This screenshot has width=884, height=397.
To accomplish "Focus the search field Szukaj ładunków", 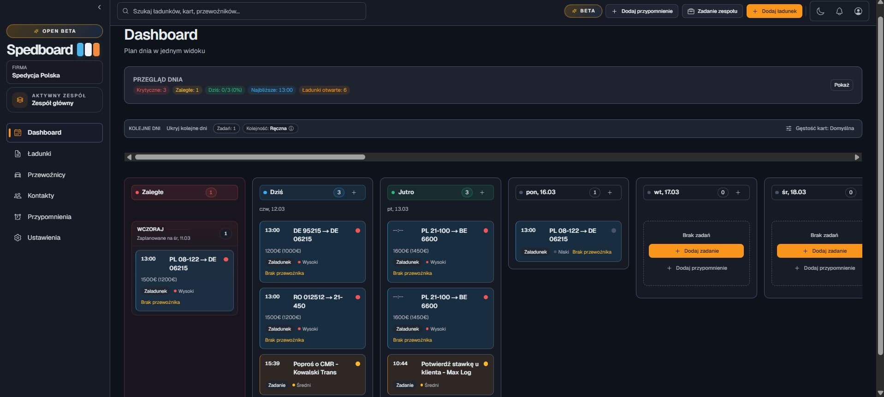I will [x=242, y=11].
